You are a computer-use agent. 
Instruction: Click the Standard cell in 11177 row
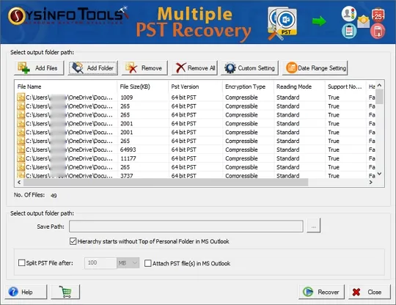point(288,158)
